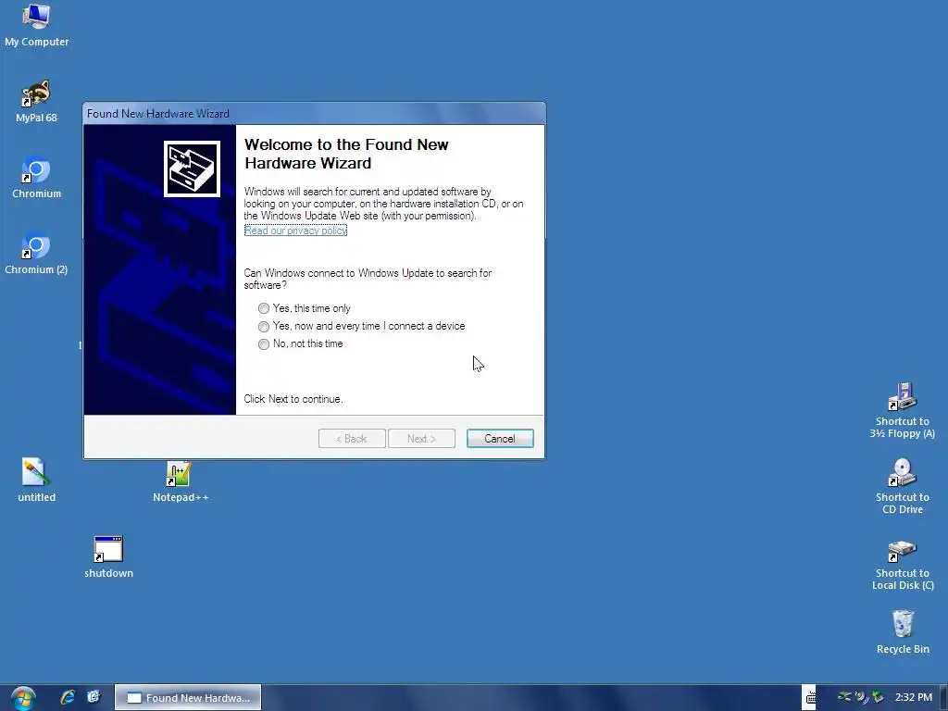Click Found New Hardware taskbar button

188,698
